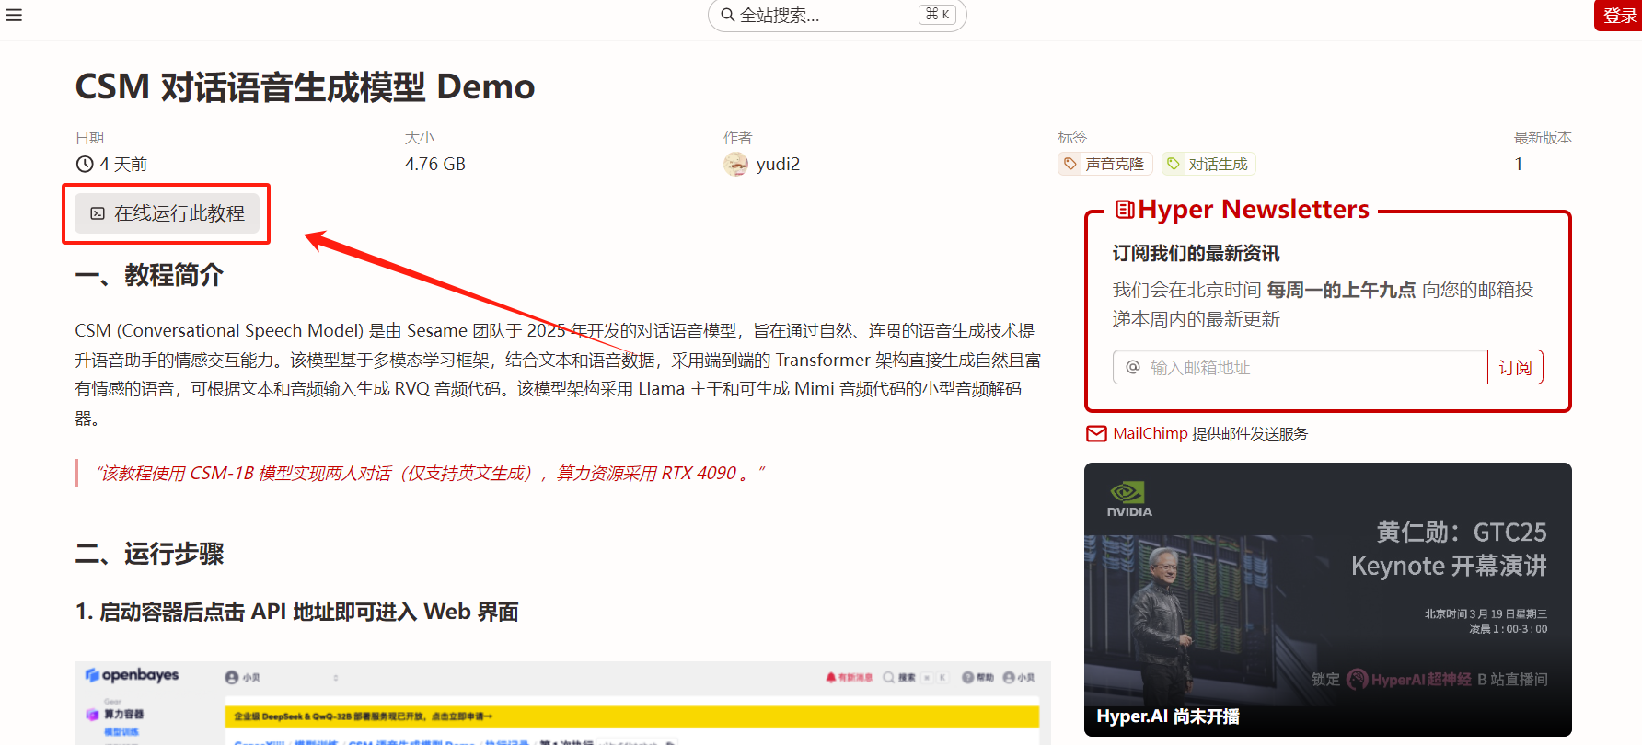The image size is (1642, 745).
Task: Click the tag icon on 对话生成
Action: click(1174, 164)
